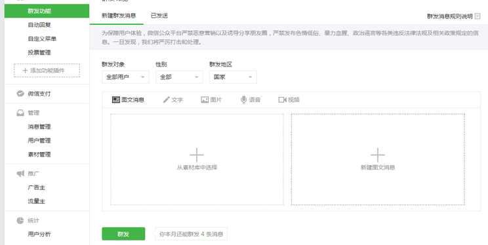Open 群发功能 in the sidebar
Image resolution: width=488 pixels, height=245 pixels.
tap(47, 11)
